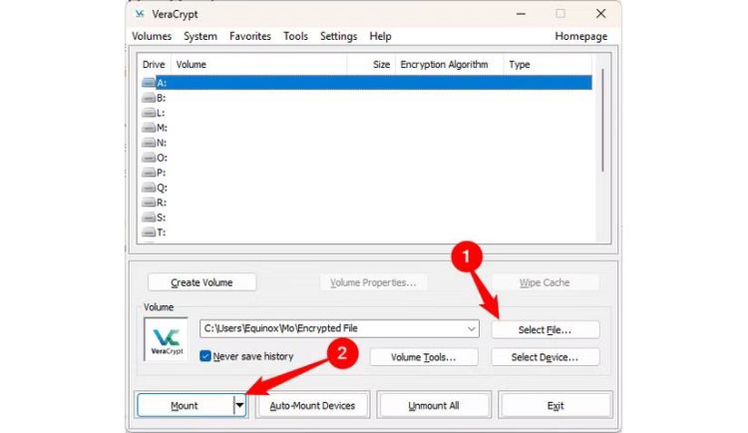Open the Favorites menu
Viewport: 748px width, 433px height.
coord(249,36)
